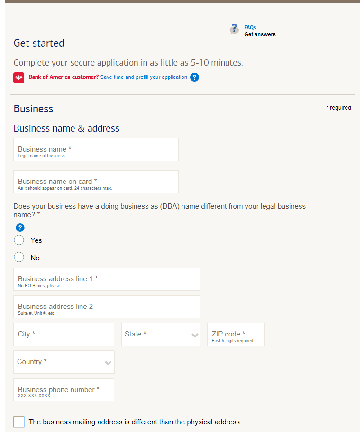Select No for DBA name question
Image resolution: width=364 pixels, height=432 pixels.
(x=19, y=257)
